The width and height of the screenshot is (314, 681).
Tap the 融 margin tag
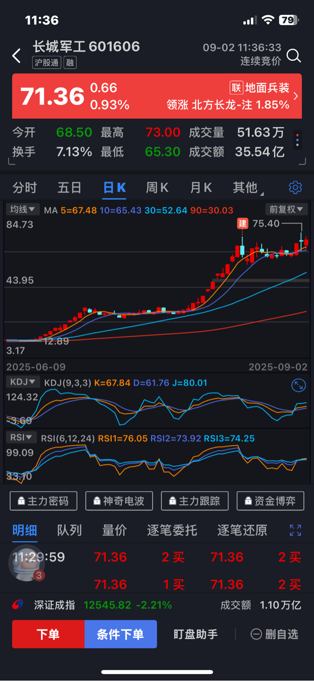[x=70, y=63]
